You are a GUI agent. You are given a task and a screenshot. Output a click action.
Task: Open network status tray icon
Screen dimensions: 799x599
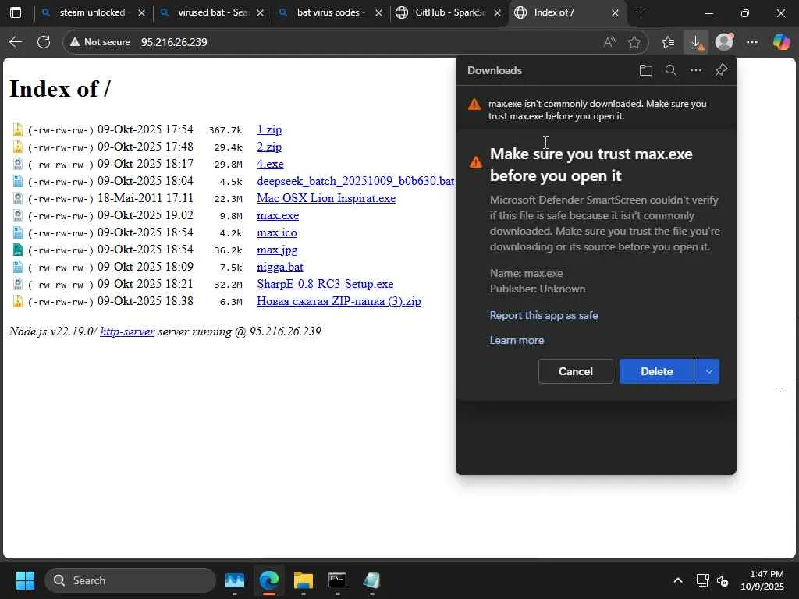point(703,580)
